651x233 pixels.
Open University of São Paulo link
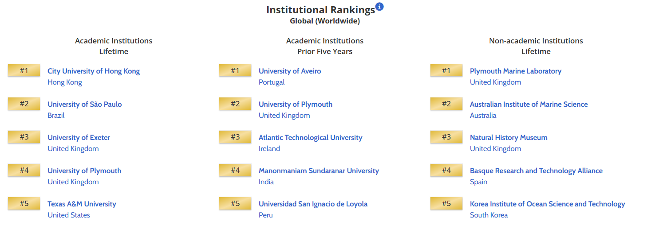coord(85,104)
